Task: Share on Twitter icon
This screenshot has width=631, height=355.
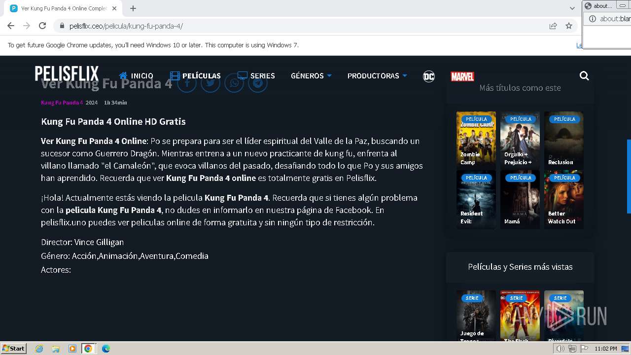Action: [210, 83]
